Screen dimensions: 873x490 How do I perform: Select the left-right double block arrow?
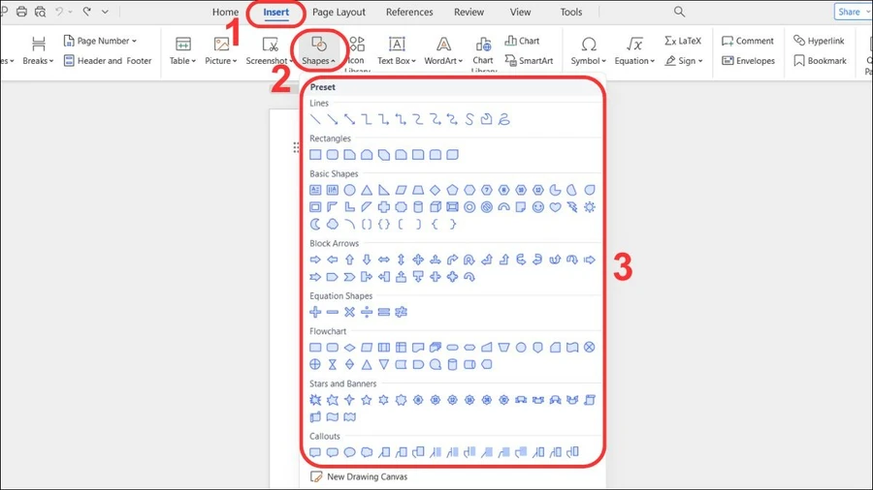[383, 260]
